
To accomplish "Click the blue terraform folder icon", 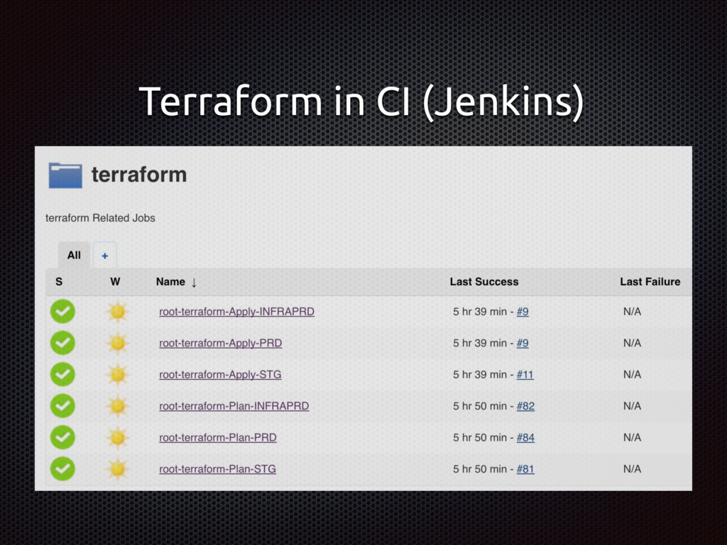I will [65, 175].
